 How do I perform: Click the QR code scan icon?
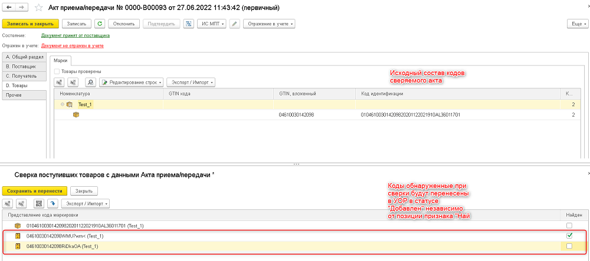click(39, 203)
